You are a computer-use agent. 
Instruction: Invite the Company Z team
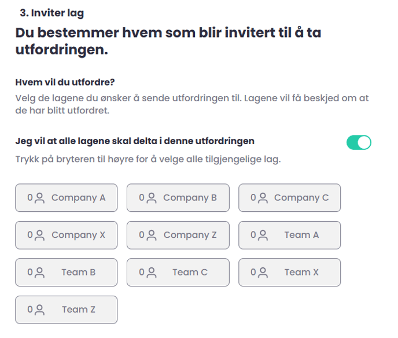(x=178, y=235)
